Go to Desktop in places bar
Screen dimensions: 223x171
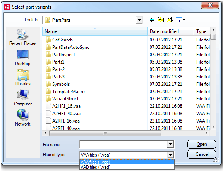click(23, 57)
